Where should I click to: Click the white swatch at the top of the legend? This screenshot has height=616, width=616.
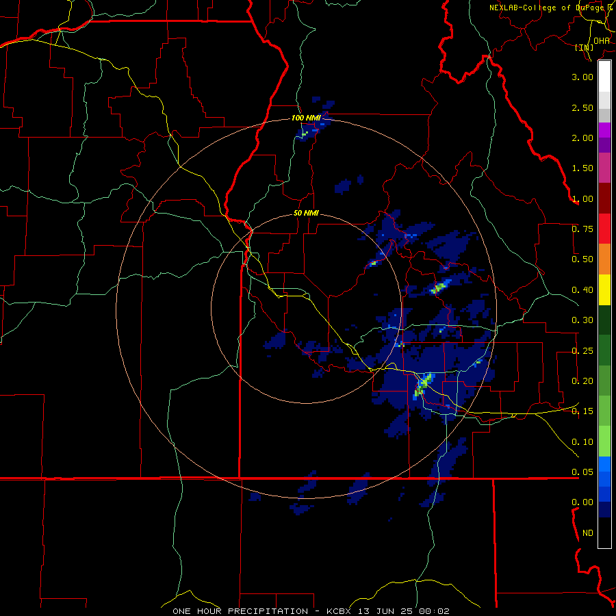point(604,76)
